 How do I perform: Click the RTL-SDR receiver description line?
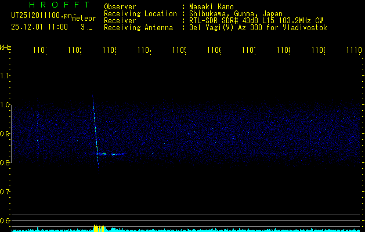256,21
